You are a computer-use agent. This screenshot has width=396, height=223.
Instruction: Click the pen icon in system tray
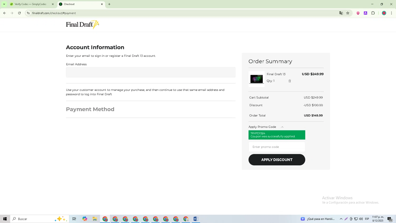coord(346,219)
